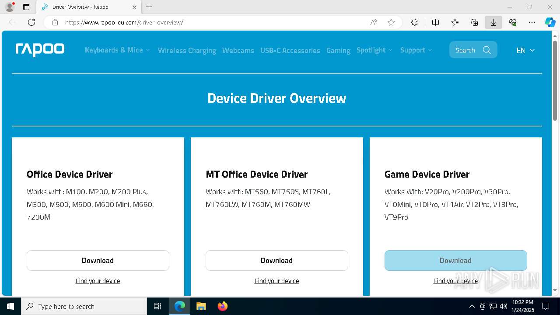View site information lock icon

pyautogui.click(x=55, y=22)
